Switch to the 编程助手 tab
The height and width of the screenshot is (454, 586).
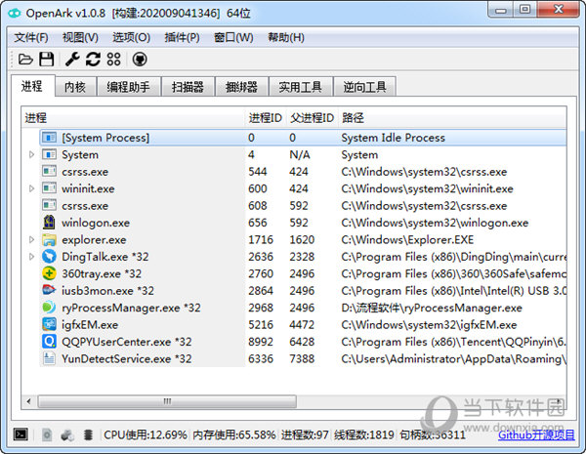129,87
